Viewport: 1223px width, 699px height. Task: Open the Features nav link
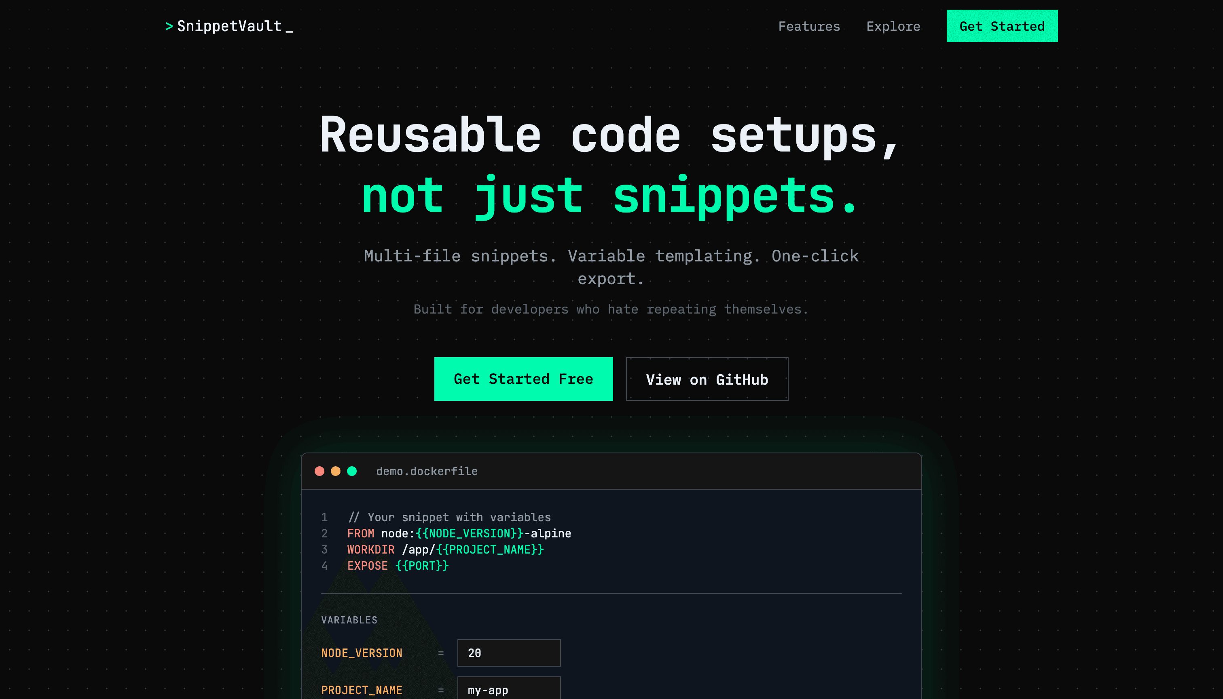[809, 26]
